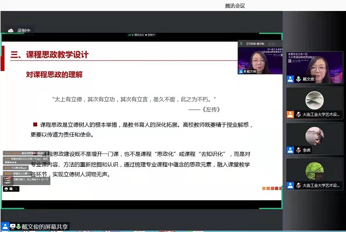Click the cloud recording status icon

click(10, 31)
